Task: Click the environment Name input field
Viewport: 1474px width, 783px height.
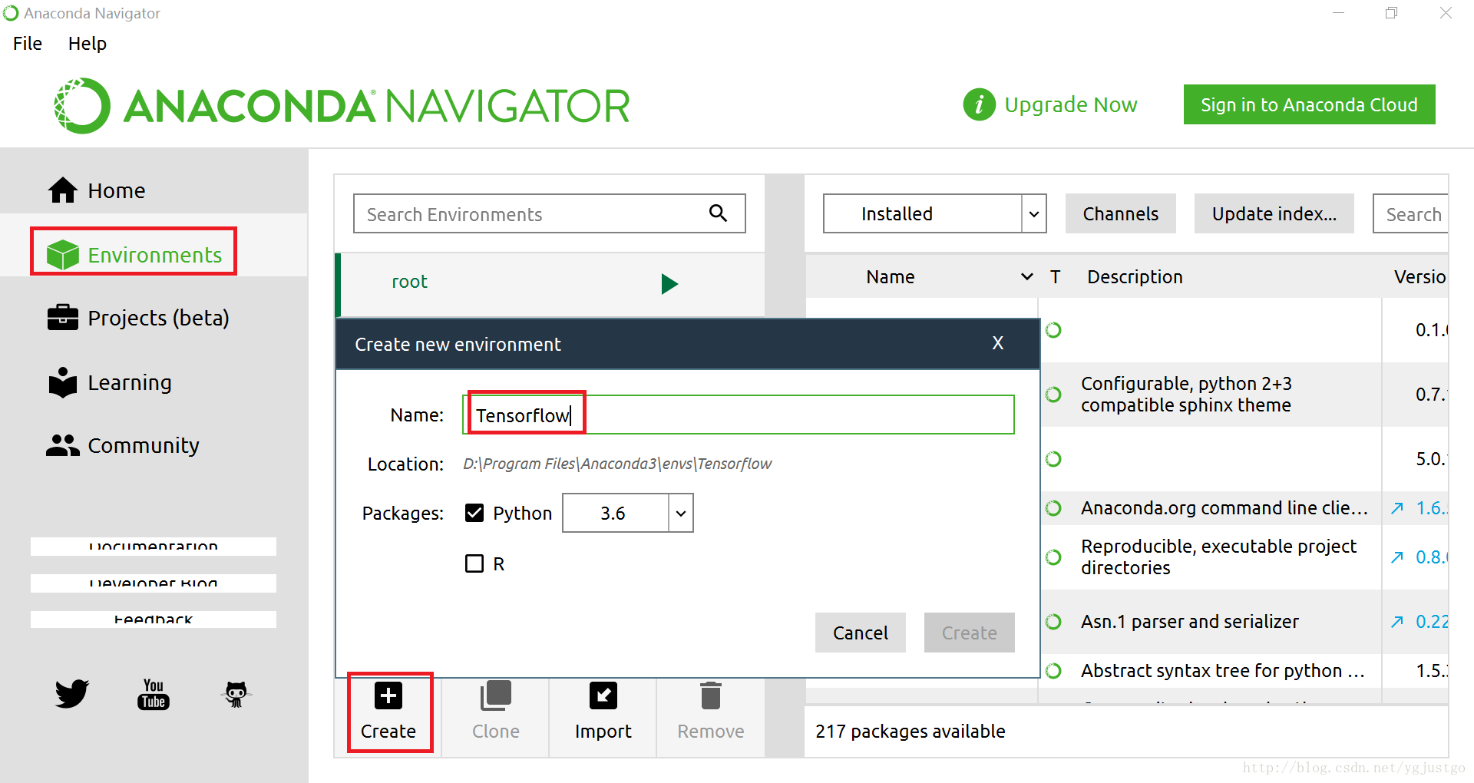Action: 739,415
